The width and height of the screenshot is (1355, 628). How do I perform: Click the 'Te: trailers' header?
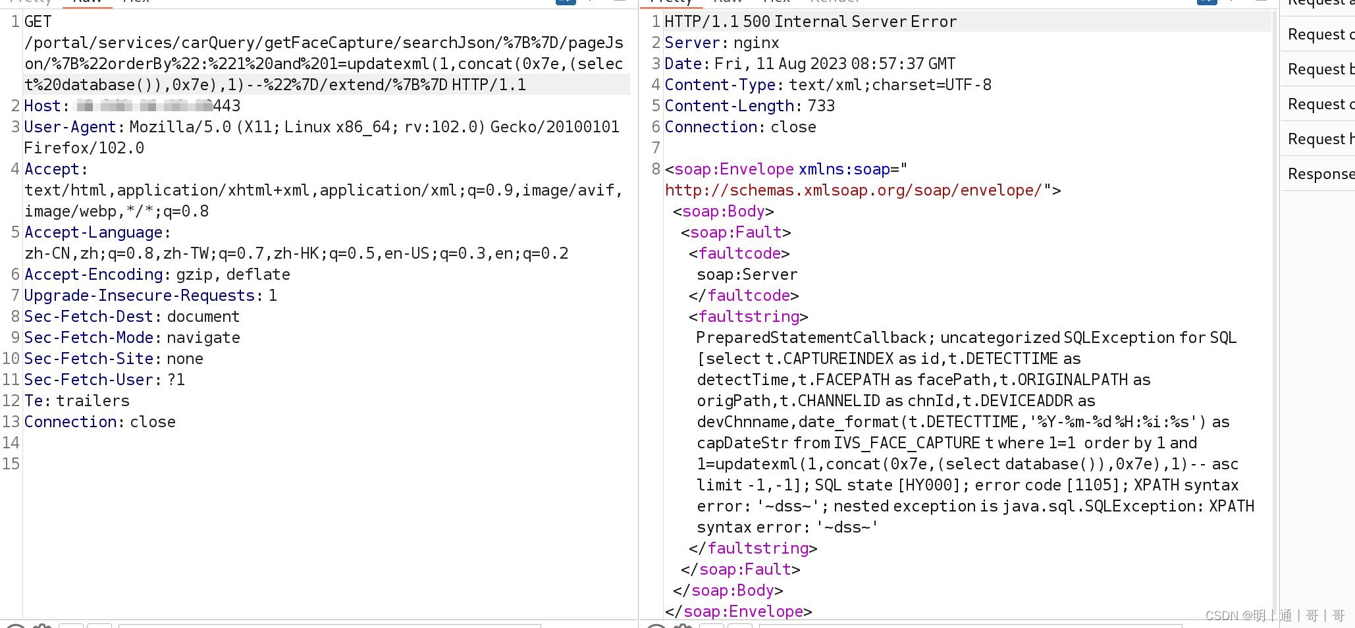pyautogui.click(x=77, y=401)
